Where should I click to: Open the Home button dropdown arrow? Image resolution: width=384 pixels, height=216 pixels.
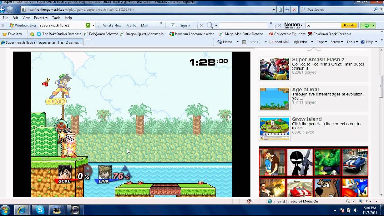point(238,42)
